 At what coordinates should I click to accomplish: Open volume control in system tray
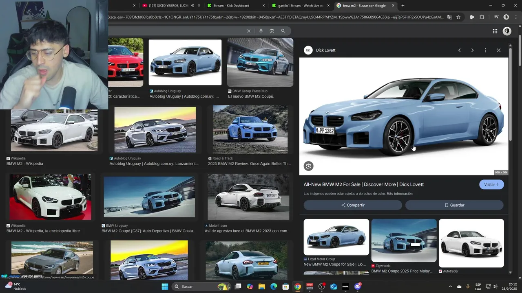click(x=495, y=286)
